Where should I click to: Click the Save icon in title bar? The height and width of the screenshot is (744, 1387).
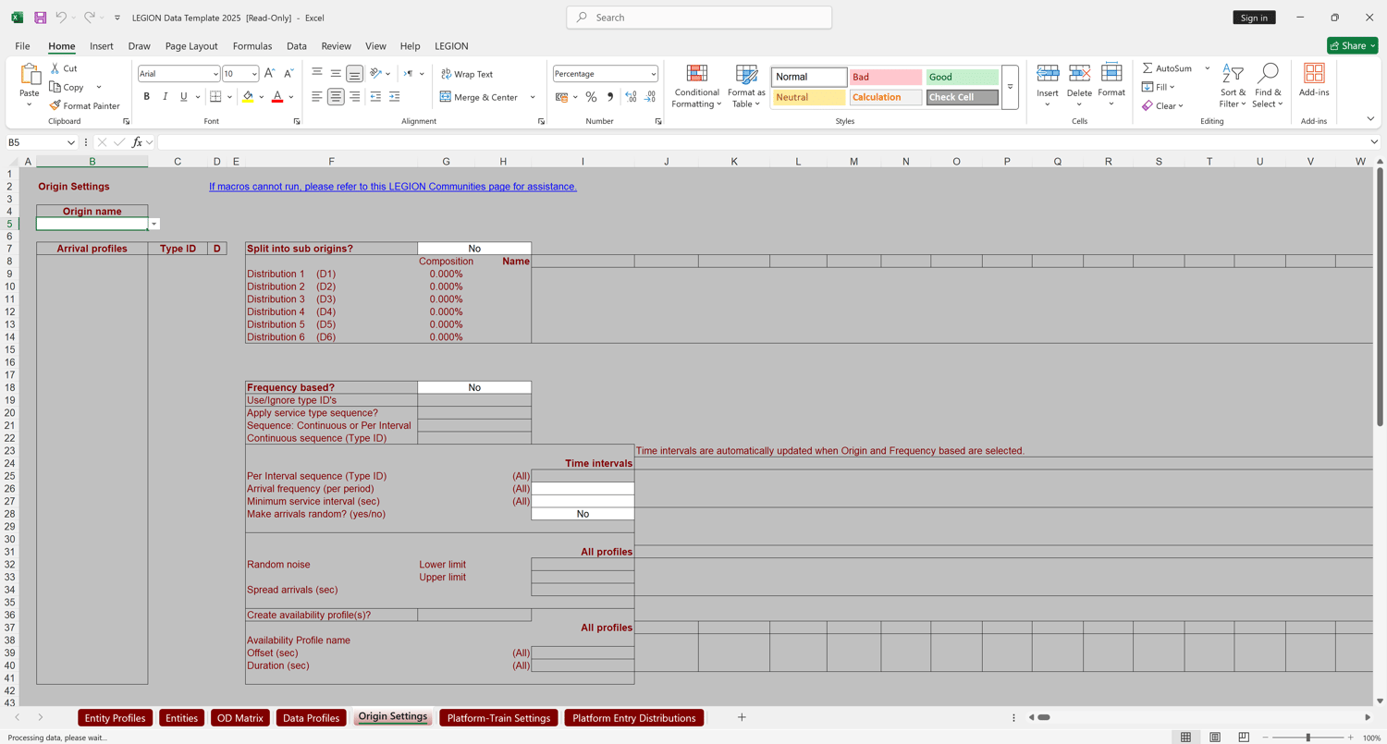(x=41, y=18)
